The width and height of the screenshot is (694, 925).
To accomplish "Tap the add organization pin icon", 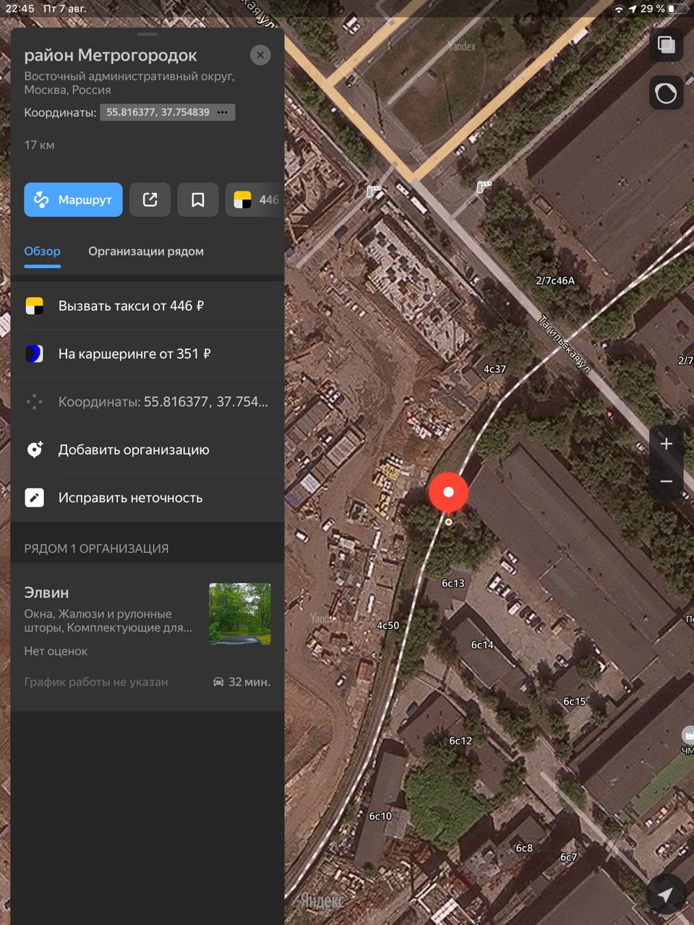I will coord(34,449).
